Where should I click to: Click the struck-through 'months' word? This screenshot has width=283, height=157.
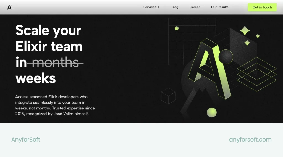coord(55,62)
